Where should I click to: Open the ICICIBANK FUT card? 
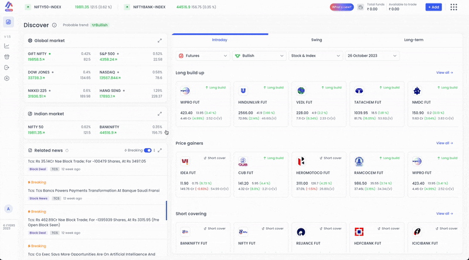point(433,238)
